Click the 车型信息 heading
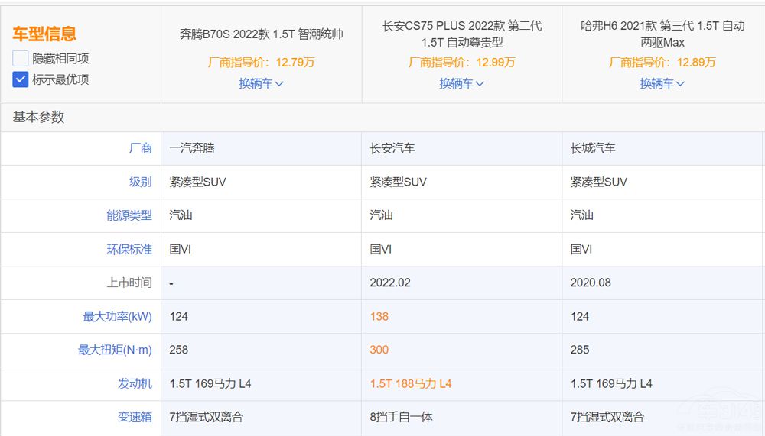Image resolution: width=765 pixels, height=436 pixels. [x=44, y=34]
